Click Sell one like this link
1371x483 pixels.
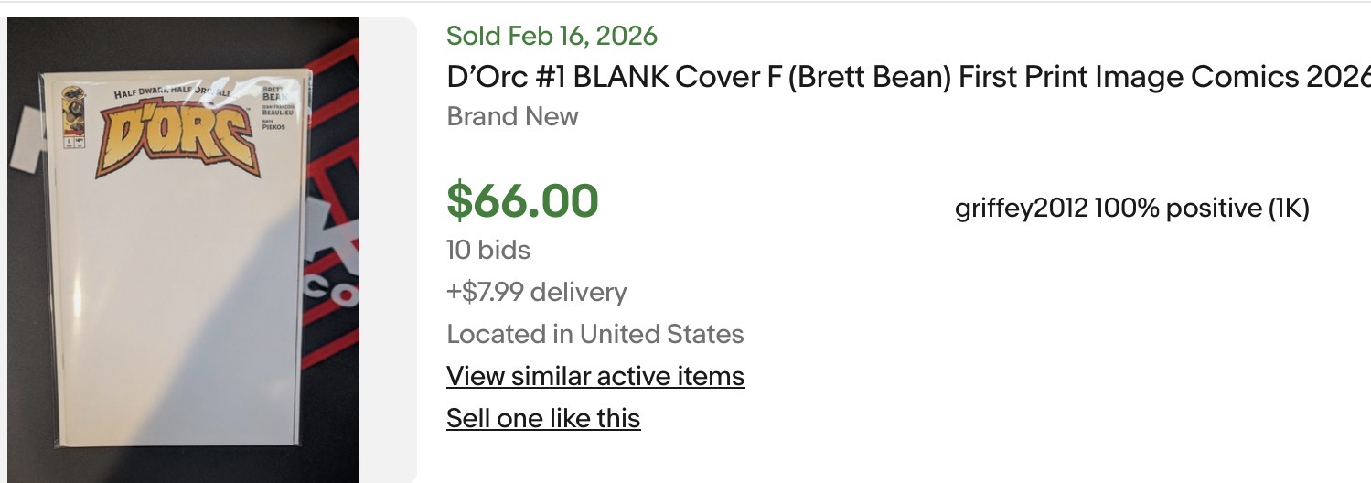point(543,418)
